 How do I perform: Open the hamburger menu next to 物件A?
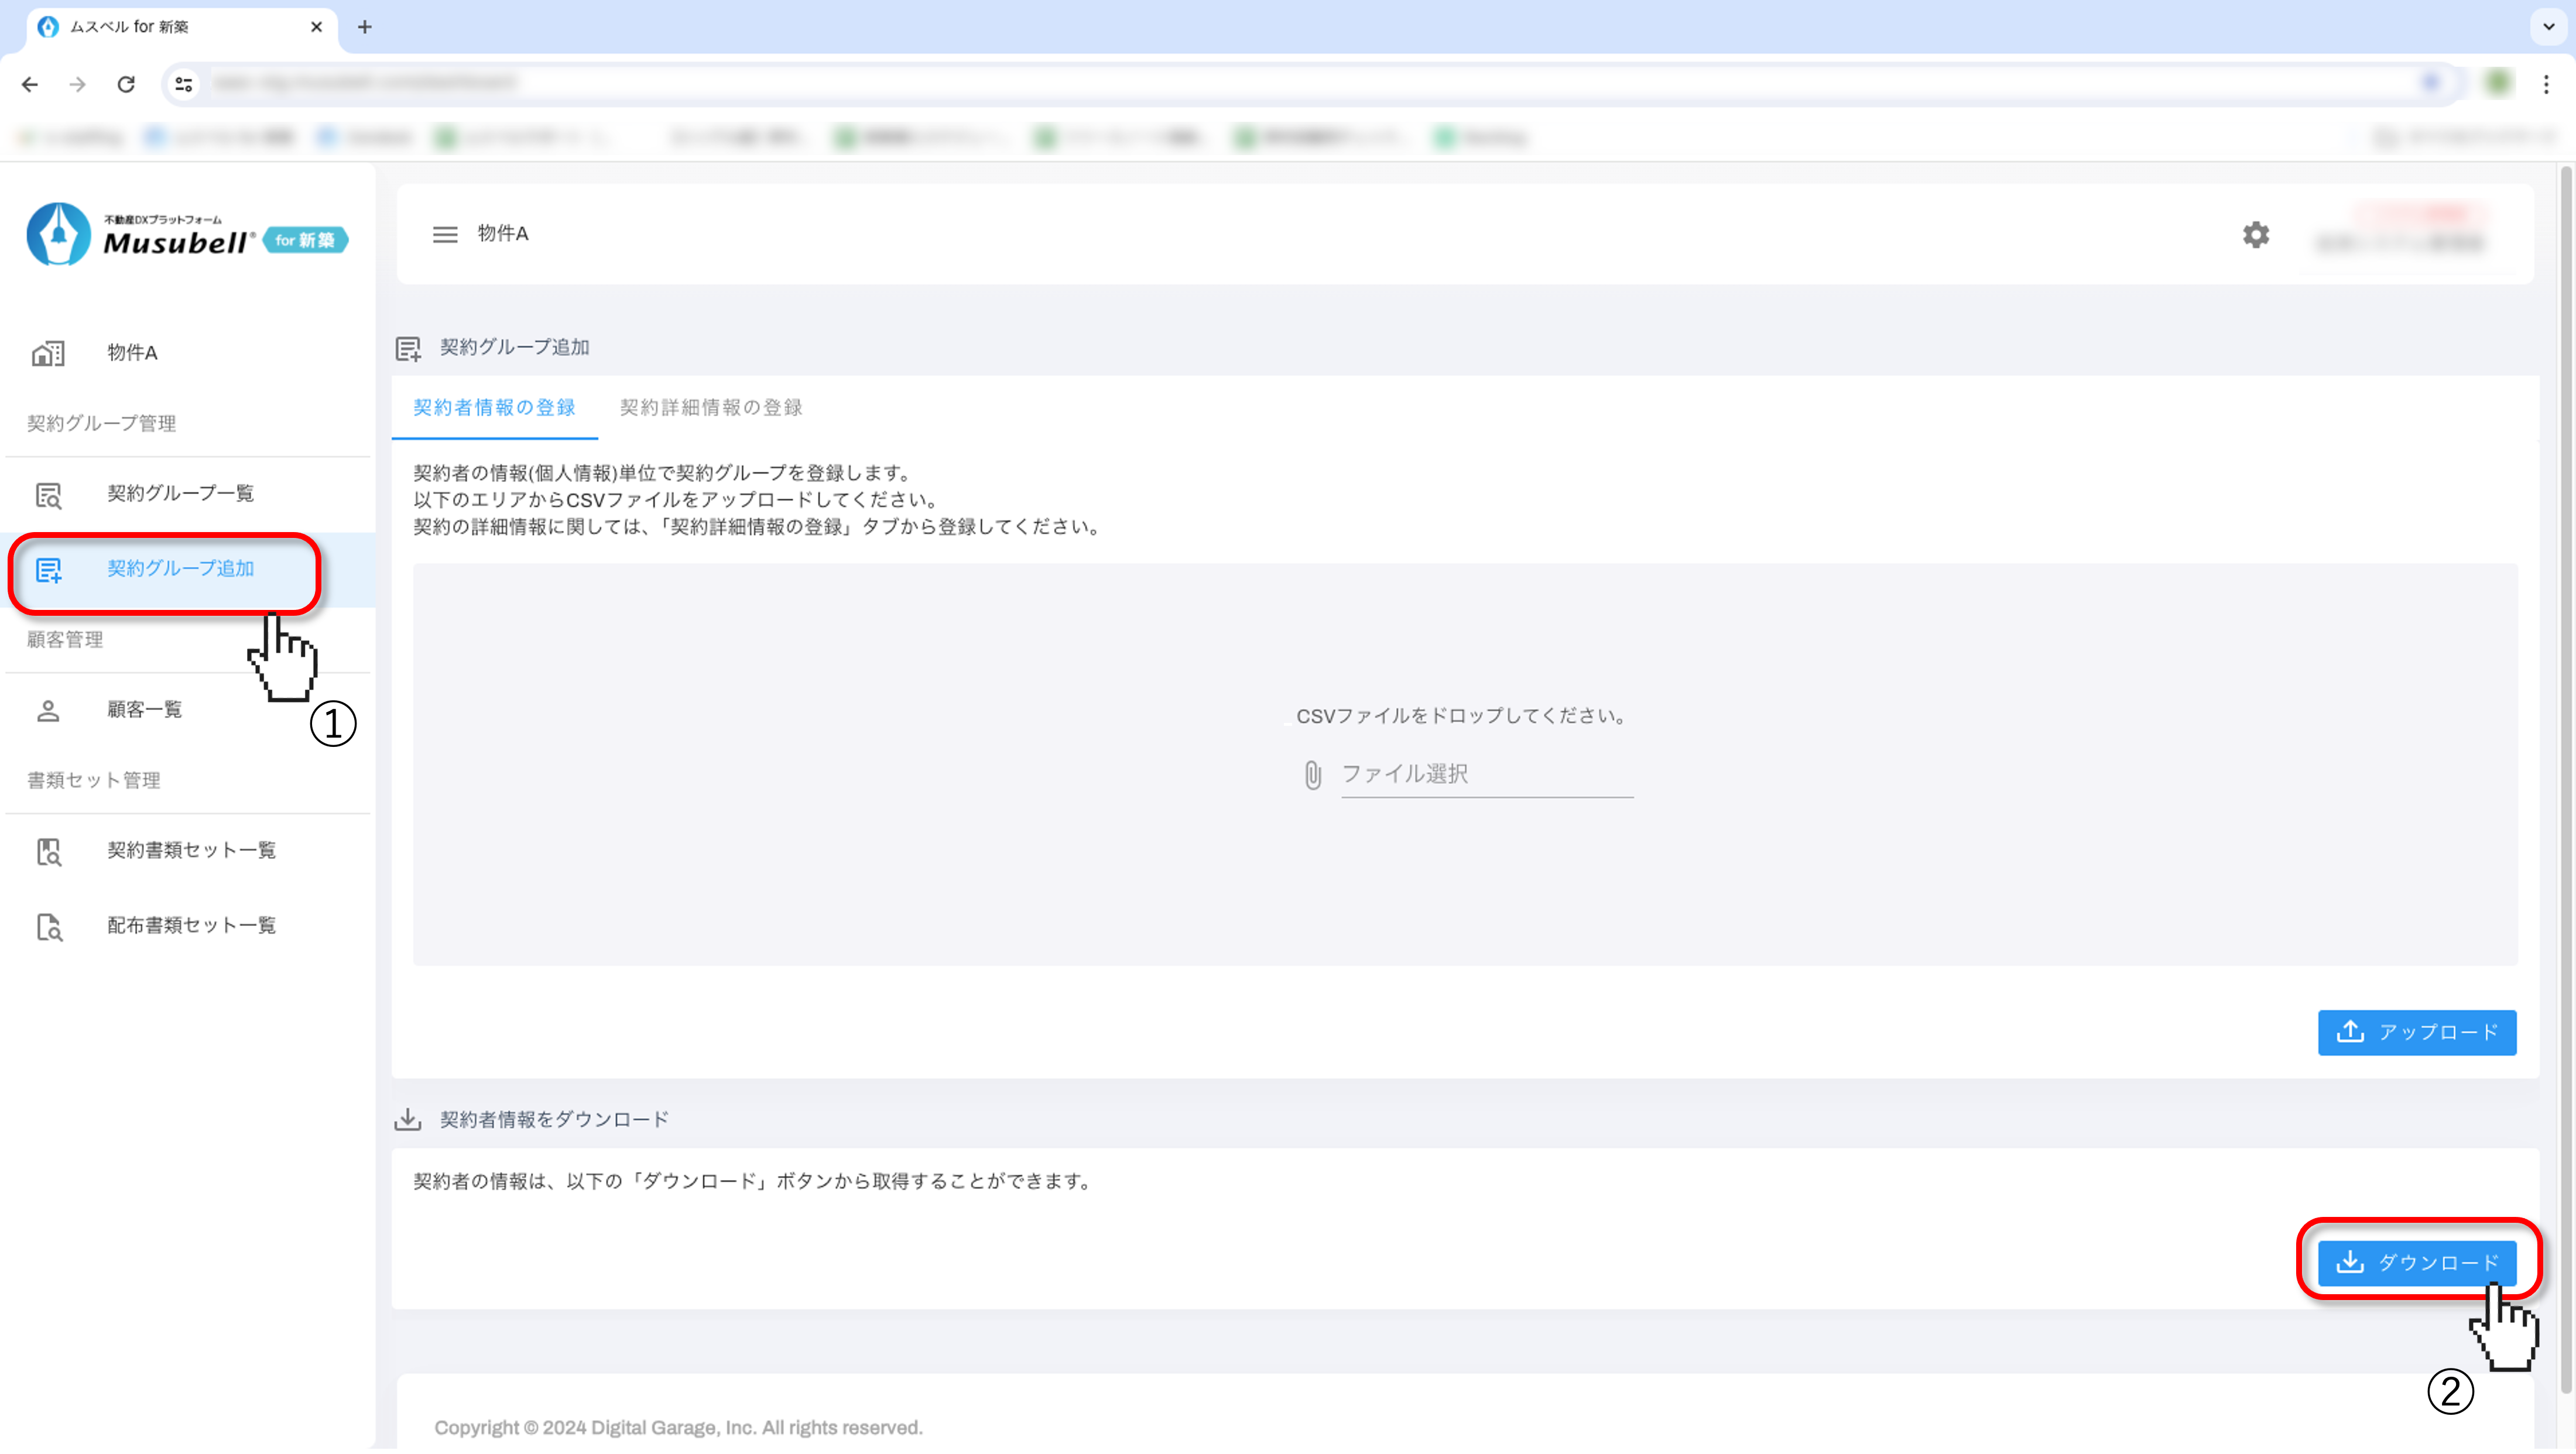coord(444,234)
